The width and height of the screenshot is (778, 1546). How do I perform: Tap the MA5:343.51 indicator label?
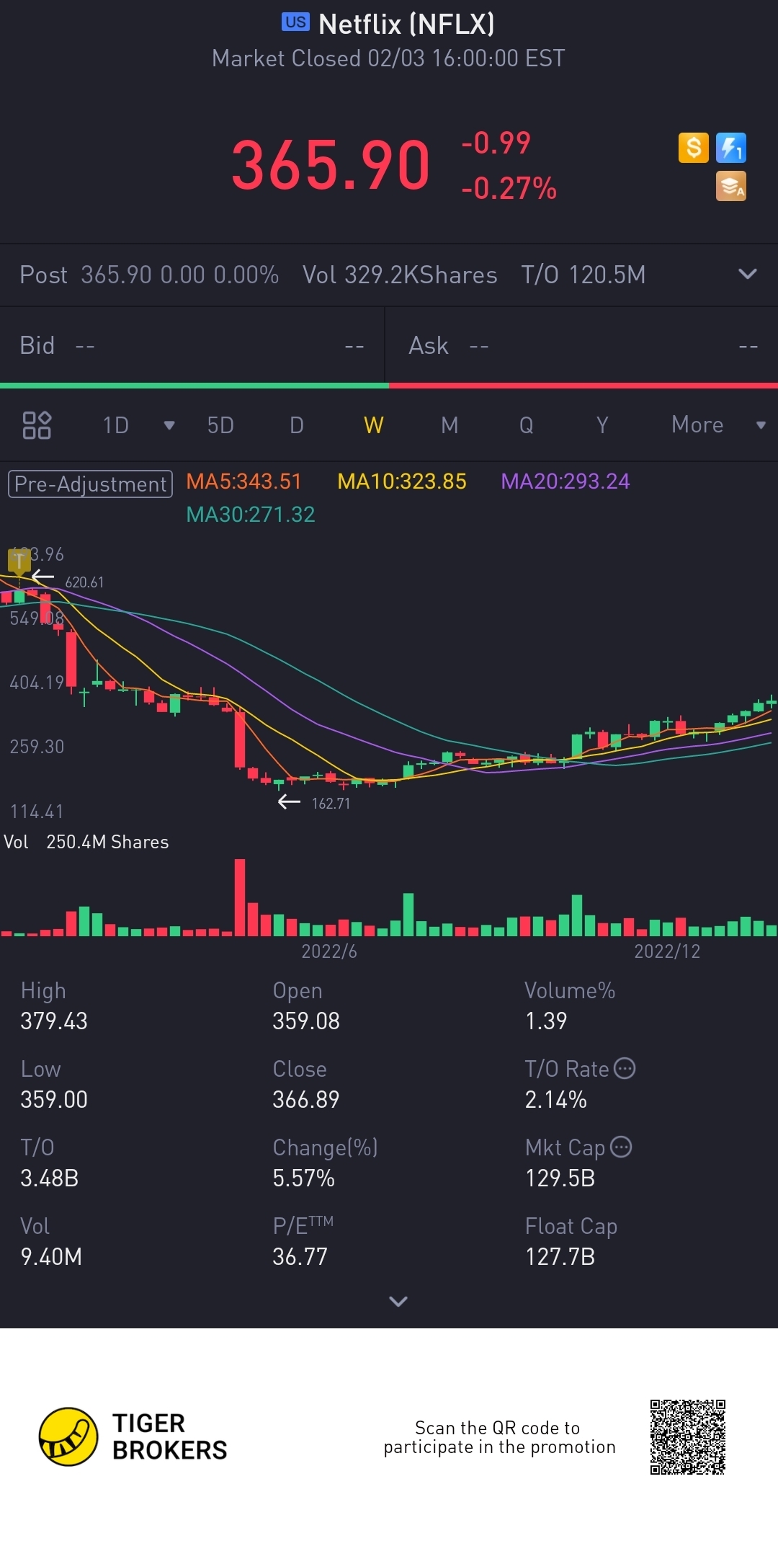coord(243,481)
